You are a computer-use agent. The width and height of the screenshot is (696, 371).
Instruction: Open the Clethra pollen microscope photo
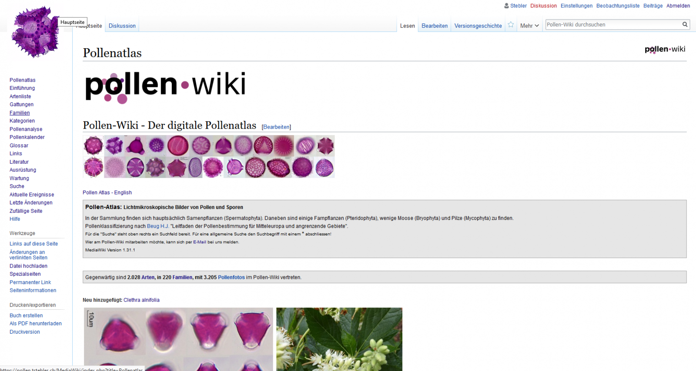click(178, 339)
